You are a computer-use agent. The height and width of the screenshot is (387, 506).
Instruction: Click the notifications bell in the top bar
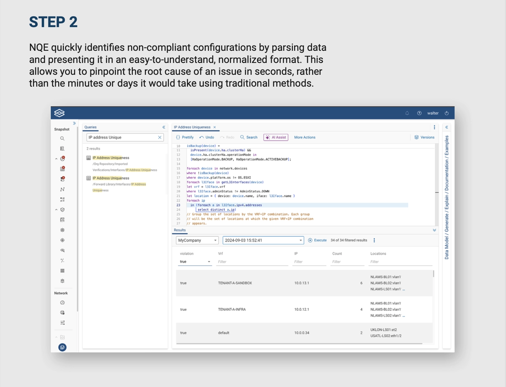(x=407, y=113)
